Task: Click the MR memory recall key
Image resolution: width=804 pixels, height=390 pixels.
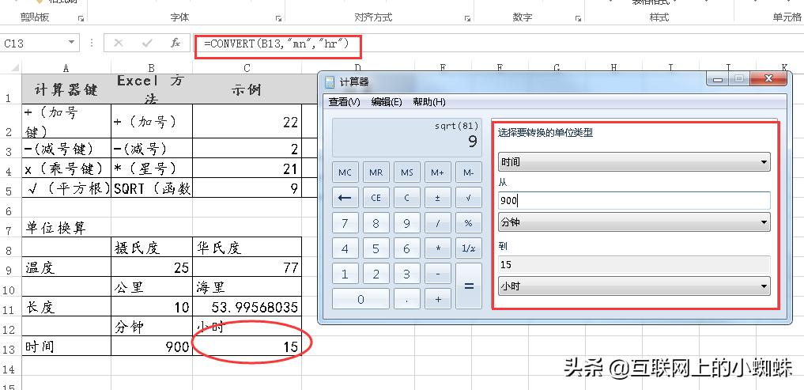Action: pyautogui.click(x=376, y=172)
